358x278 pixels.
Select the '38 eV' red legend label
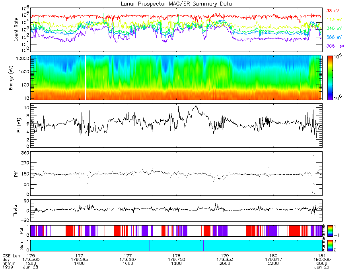point(333,11)
